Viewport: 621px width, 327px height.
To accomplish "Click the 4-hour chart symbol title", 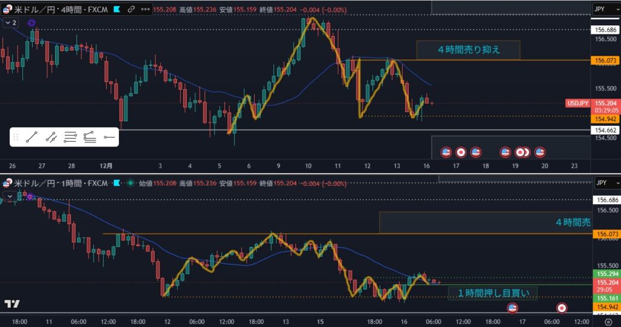I will (61, 9).
